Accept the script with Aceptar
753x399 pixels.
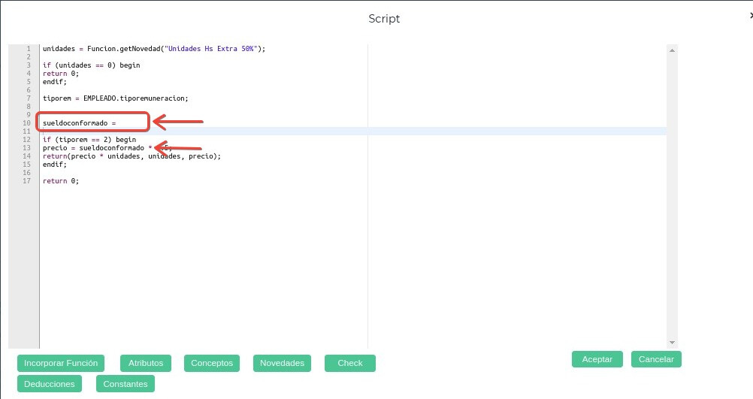597,359
